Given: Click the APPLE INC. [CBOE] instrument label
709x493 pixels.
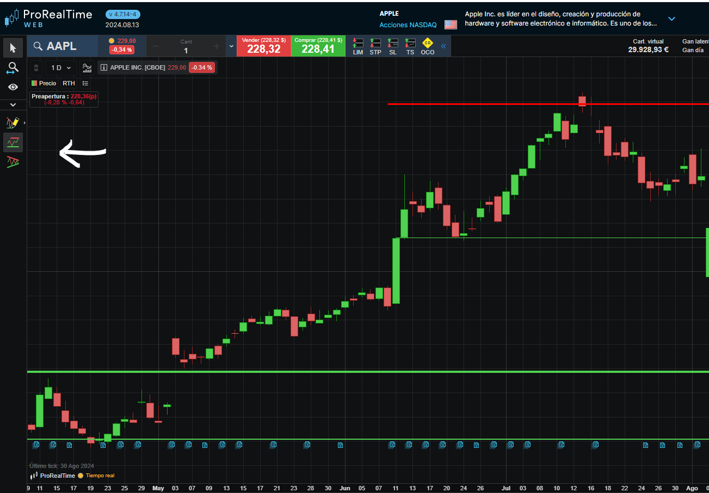Looking at the screenshot, I should [138, 67].
